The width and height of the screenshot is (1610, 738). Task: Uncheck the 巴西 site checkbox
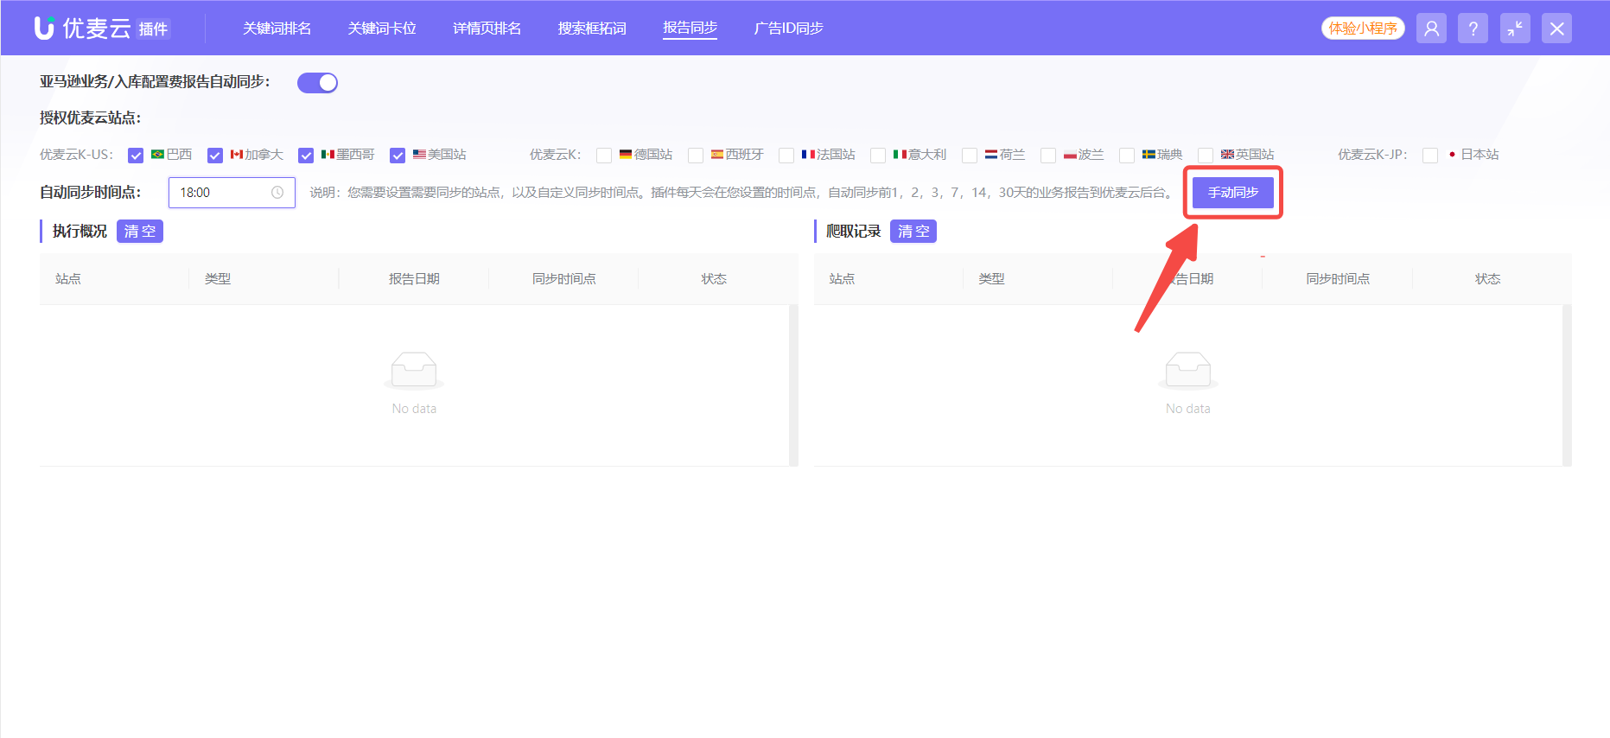(x=136, y=156)
